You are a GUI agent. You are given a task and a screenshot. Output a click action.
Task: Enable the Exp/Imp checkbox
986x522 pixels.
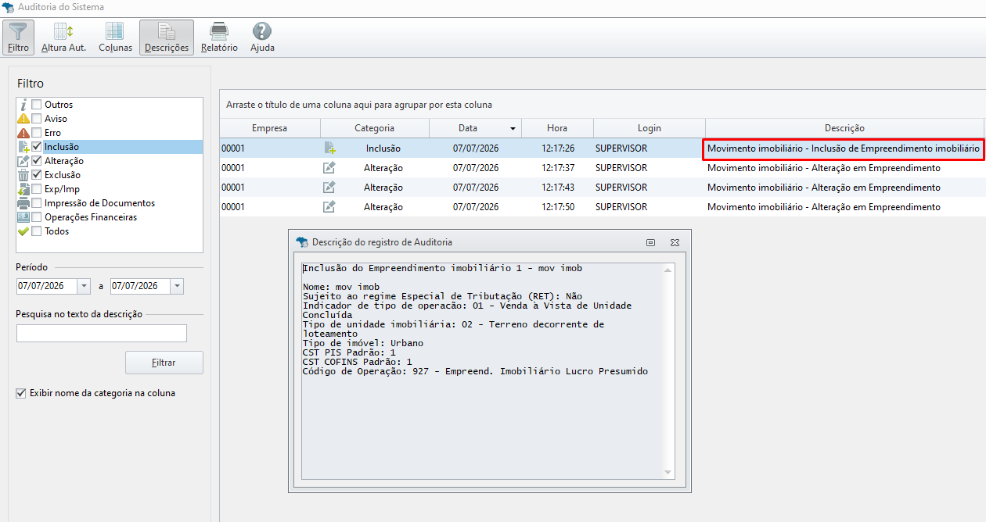(37, 189)
